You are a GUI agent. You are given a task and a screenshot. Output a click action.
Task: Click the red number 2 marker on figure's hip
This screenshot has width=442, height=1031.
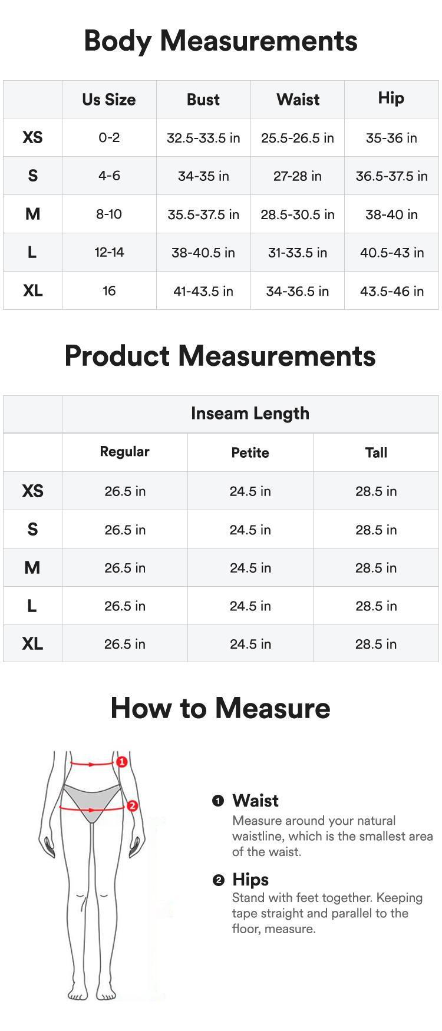(133, 805)
